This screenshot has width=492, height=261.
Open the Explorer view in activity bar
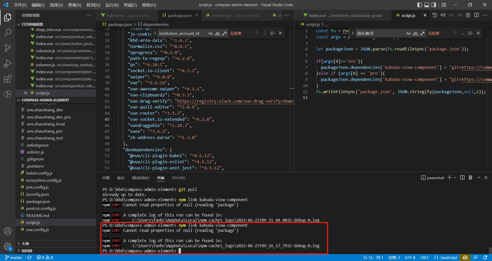point(8,17)
